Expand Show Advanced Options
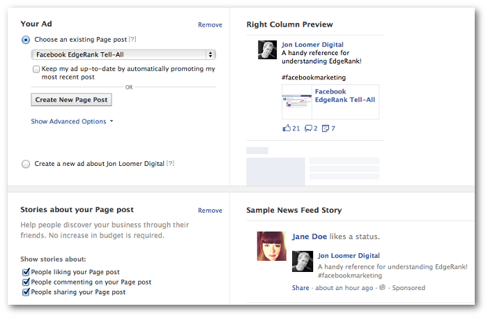Image resolution: width=488 pixels, height=318 pixels. coord(72,121)
